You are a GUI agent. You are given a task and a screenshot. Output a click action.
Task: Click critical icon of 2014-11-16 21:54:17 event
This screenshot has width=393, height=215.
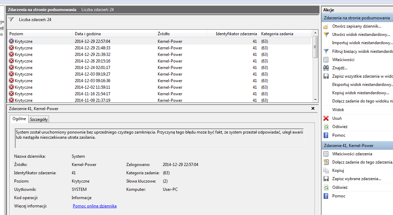pos(11,94)
